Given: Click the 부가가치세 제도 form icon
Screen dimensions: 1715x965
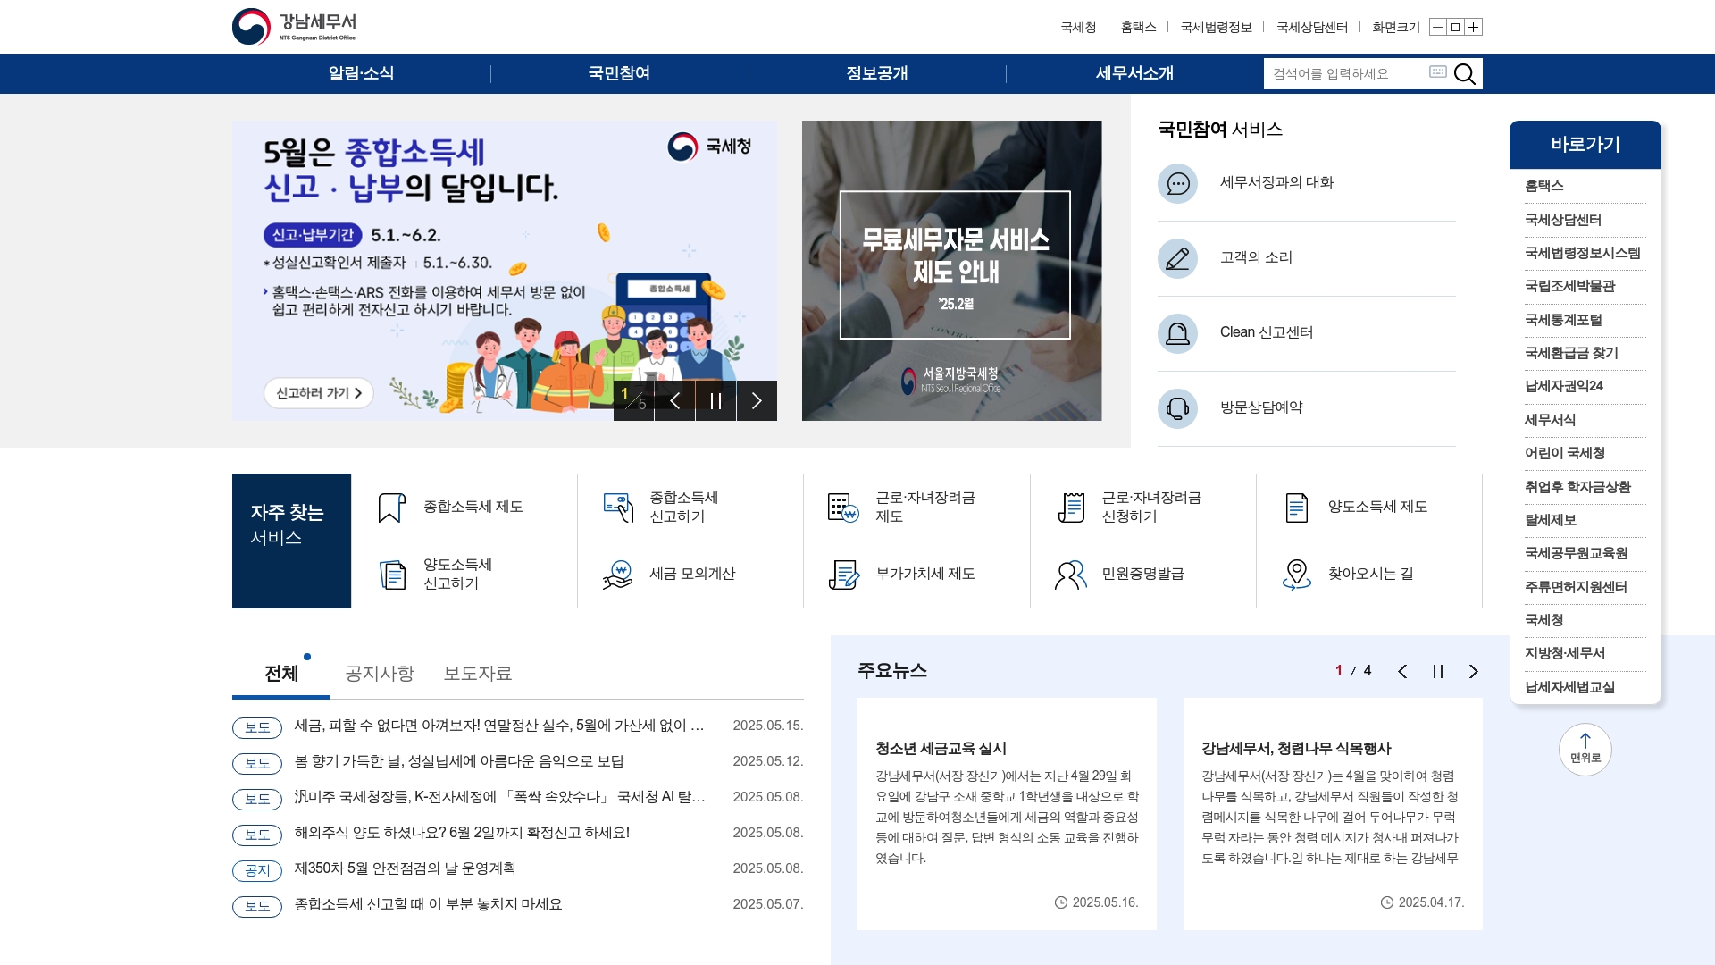Looking at the screenshot, I should [843, 574].
